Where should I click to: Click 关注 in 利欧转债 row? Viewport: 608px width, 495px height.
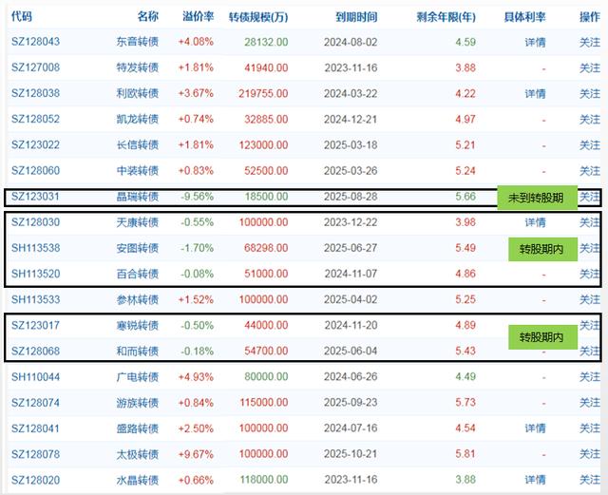[590, 93]
